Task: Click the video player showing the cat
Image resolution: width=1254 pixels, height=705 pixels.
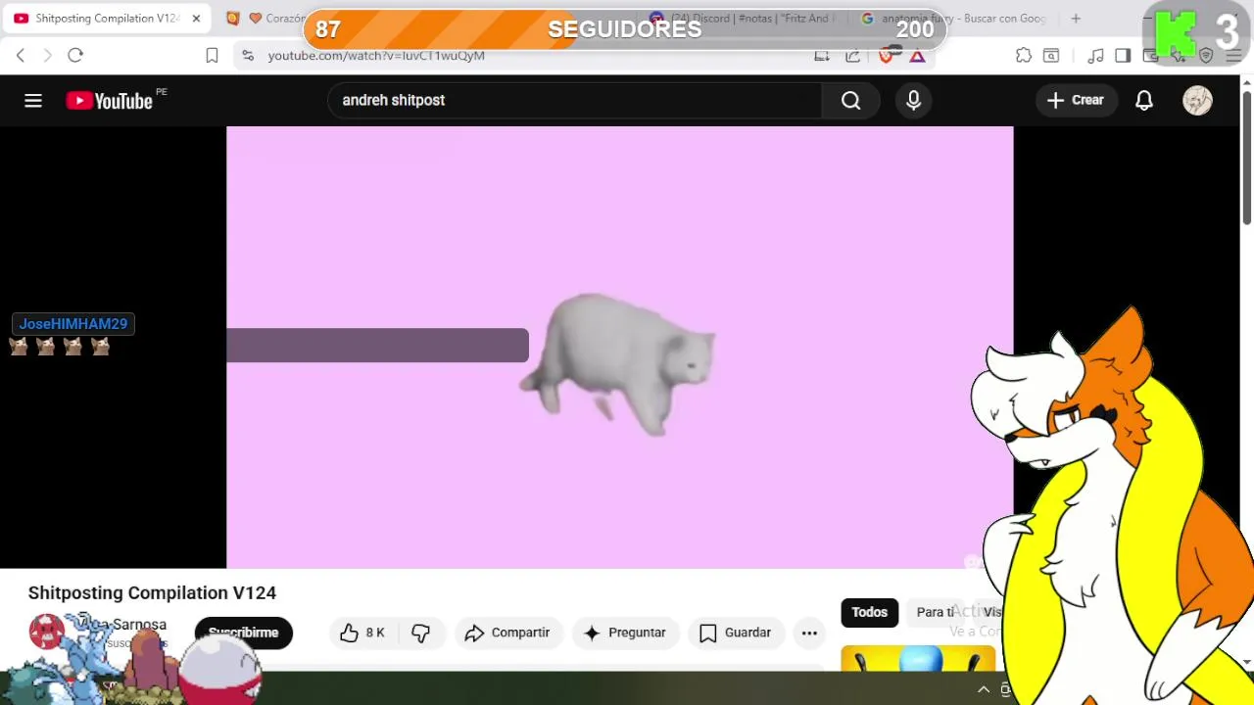Action: 619,348
